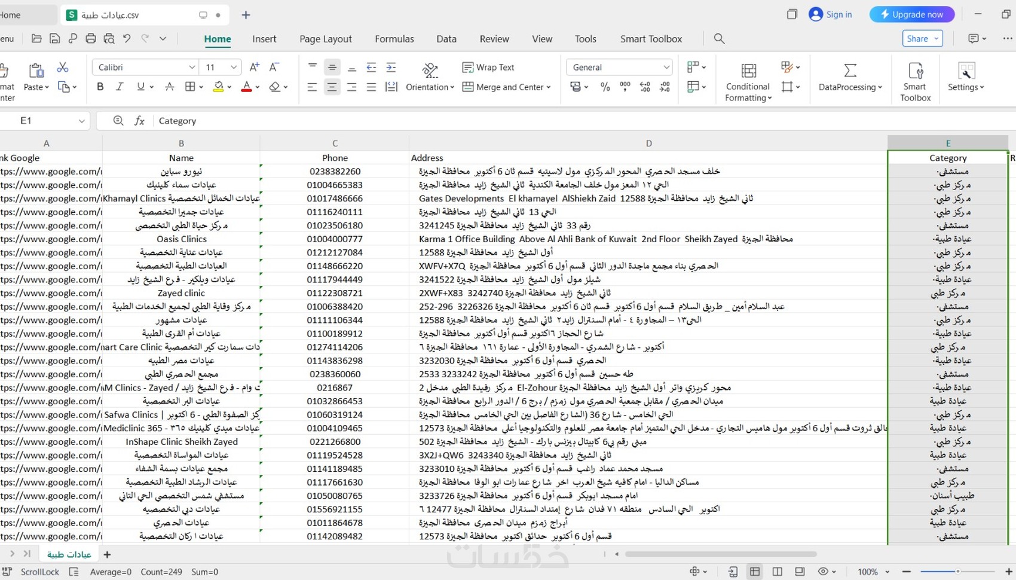This screenshot has height=580, width=1016.
Task: Open the Conditional Formatting dropdown
Action: point(748,81)
